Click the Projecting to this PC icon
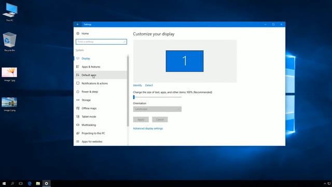332x187 pixels. (78, 133)
